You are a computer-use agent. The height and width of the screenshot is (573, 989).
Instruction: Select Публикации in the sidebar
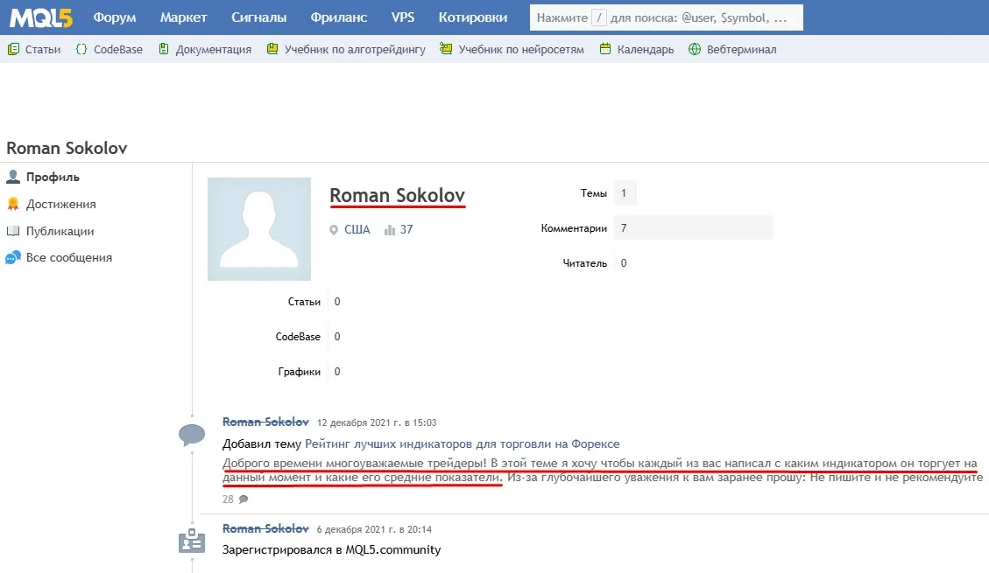[60, 231]
